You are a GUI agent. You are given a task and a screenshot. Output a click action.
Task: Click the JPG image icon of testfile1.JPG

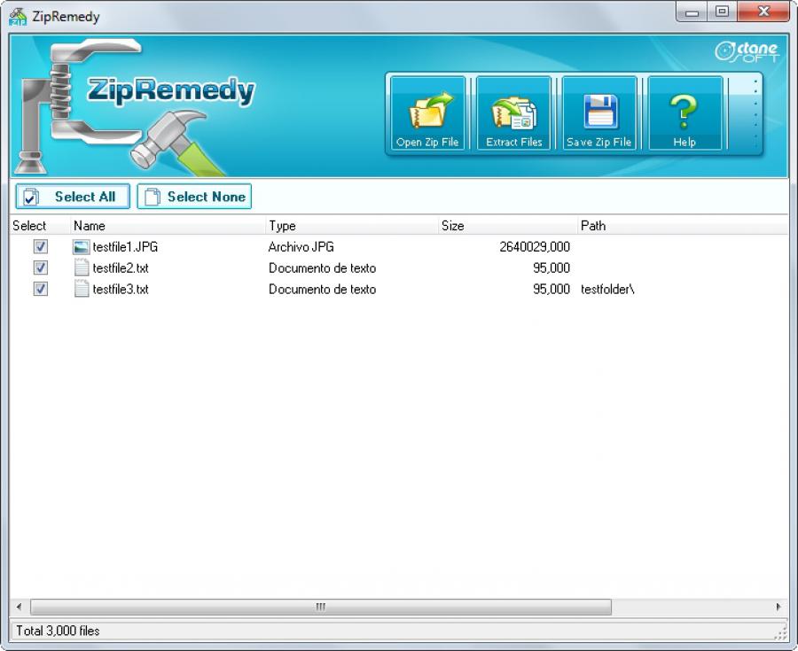81,247
